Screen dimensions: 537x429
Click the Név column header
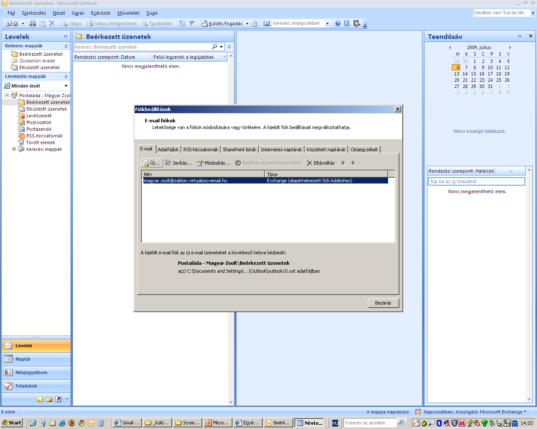tap(203, 174)
